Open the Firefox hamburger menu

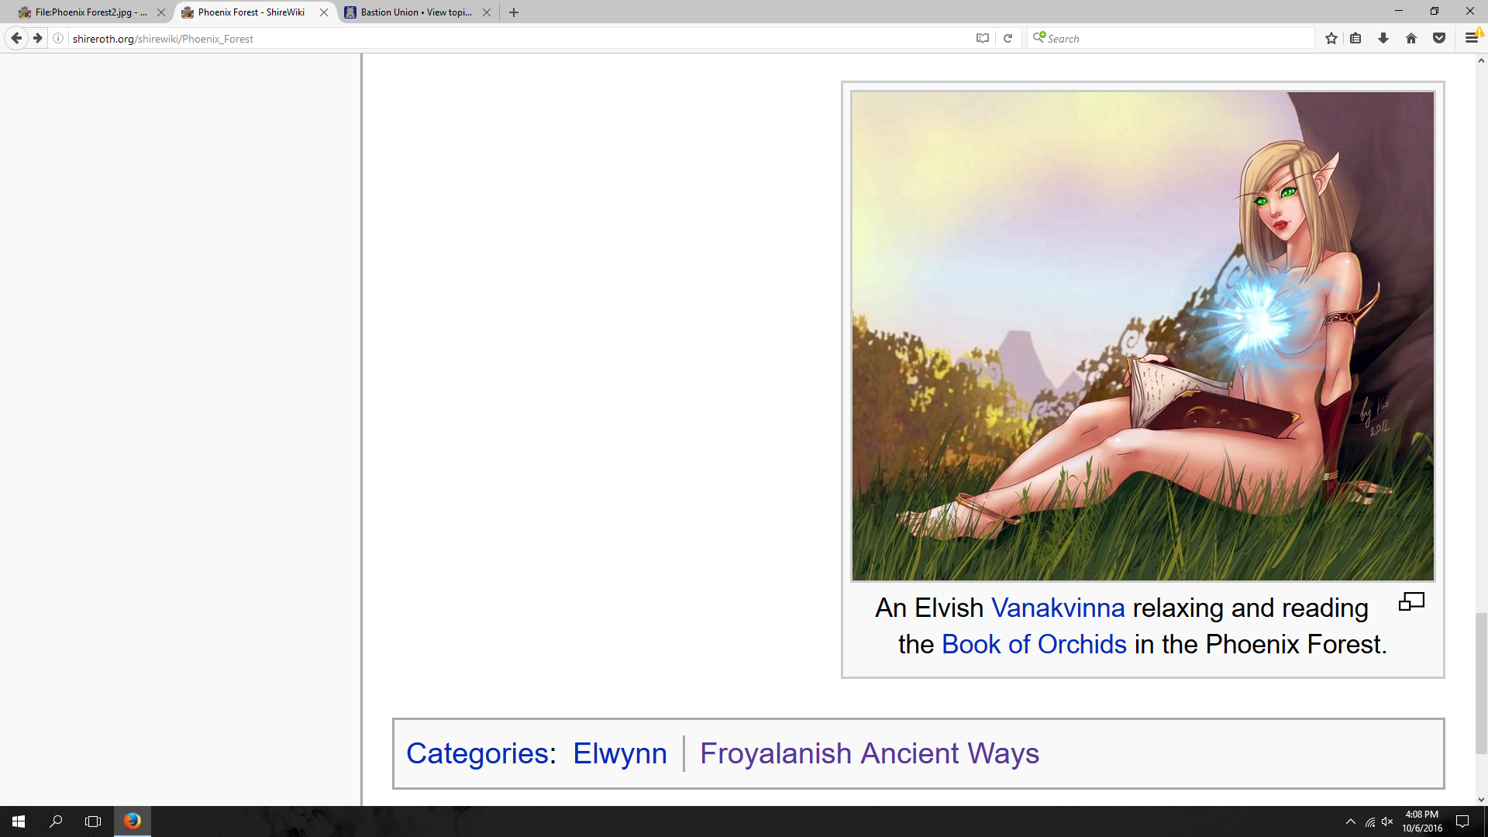coord(1471,38)
